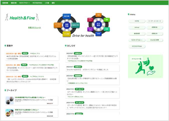Click 編集 in the top green bar
This screenshot has width=169, height=121.
tap(53, 3)
